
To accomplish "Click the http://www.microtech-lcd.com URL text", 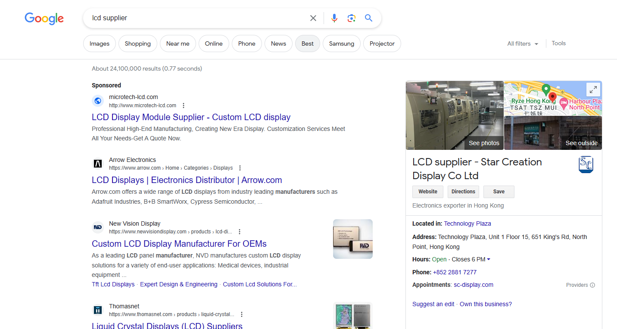I will click(x=143, y=106).
